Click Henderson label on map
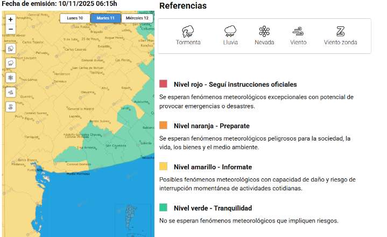Viewport: 387px width, 237px height. [x=62, y=74]
